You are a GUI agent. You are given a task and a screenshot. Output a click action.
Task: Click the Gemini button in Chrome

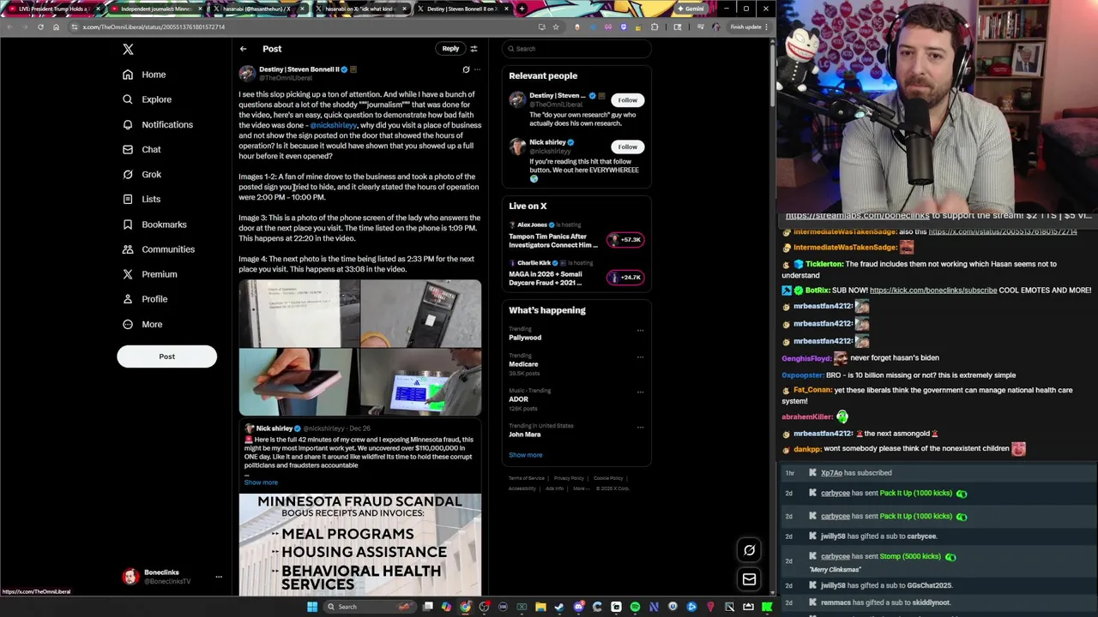[691, 9]
